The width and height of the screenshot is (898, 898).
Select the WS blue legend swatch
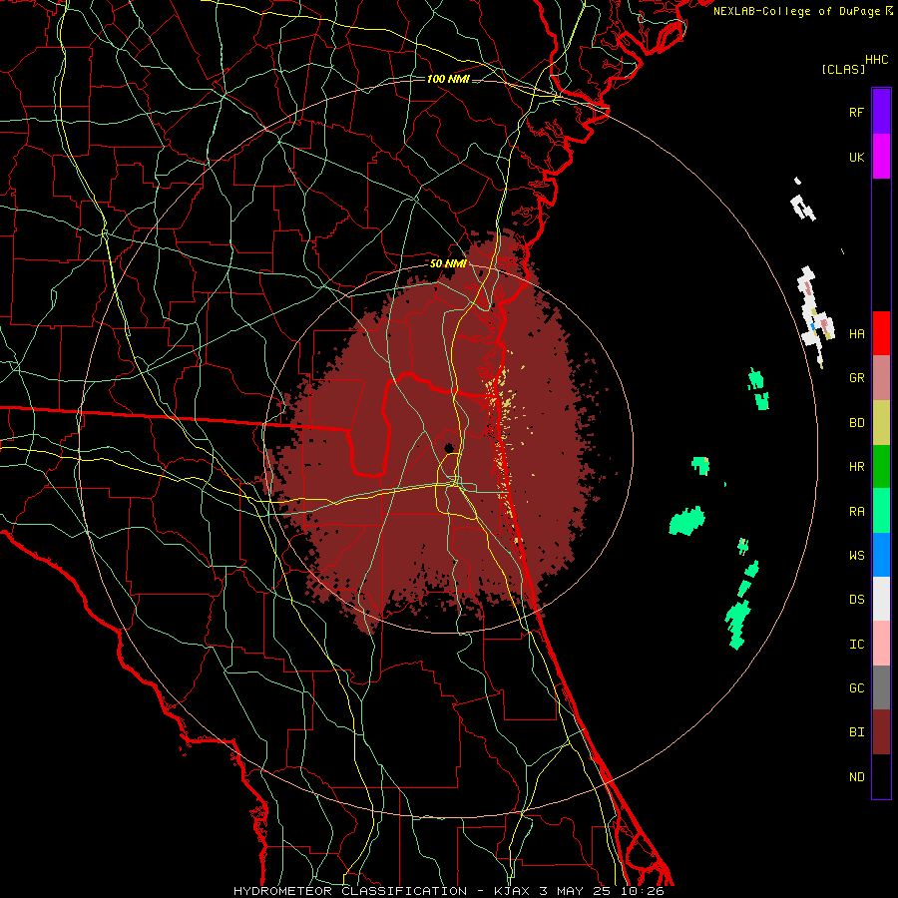881,555
